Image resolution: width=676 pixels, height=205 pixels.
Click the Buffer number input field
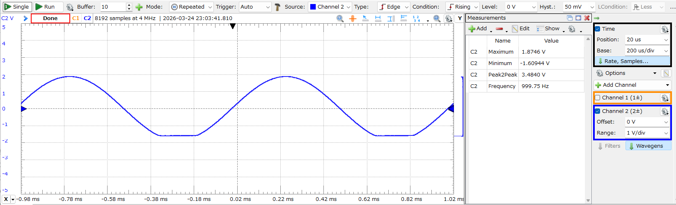(113, 7)
